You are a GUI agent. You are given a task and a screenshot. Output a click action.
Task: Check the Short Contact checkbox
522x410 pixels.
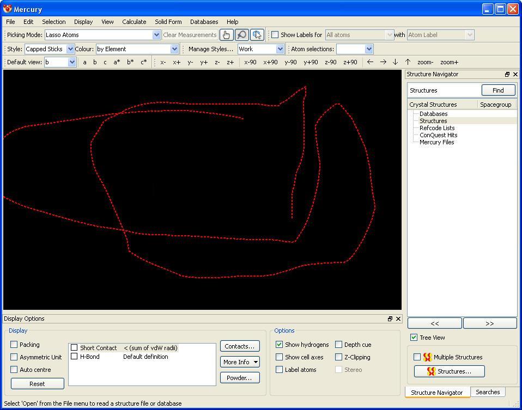point(74,348)
